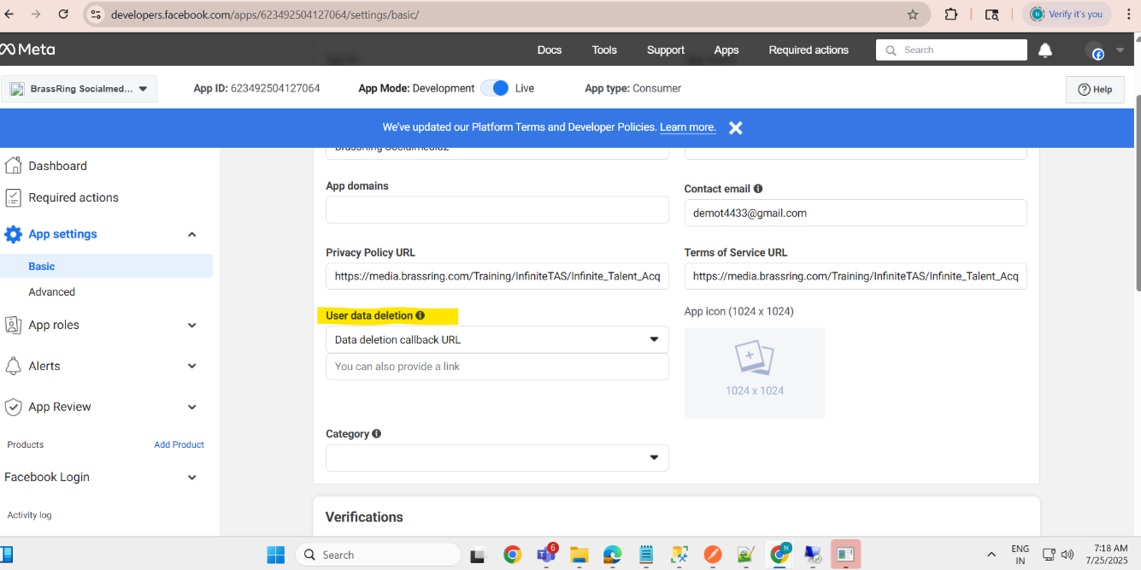This screenshot has height=570, width=1141.
Task: Click the data deletion link input
Action: (497, 367)
